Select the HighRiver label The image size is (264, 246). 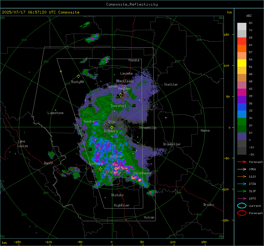[x=122, y=205]
